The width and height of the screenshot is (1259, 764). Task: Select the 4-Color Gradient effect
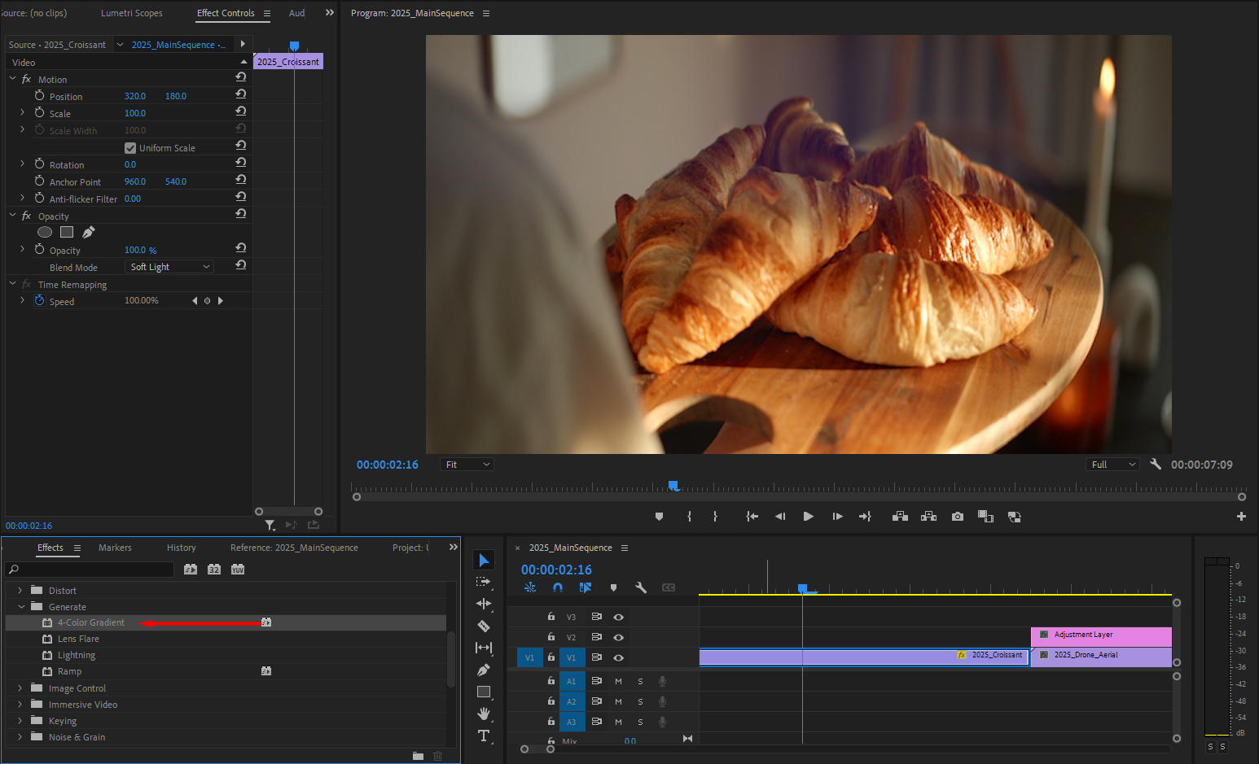[90, 622]
